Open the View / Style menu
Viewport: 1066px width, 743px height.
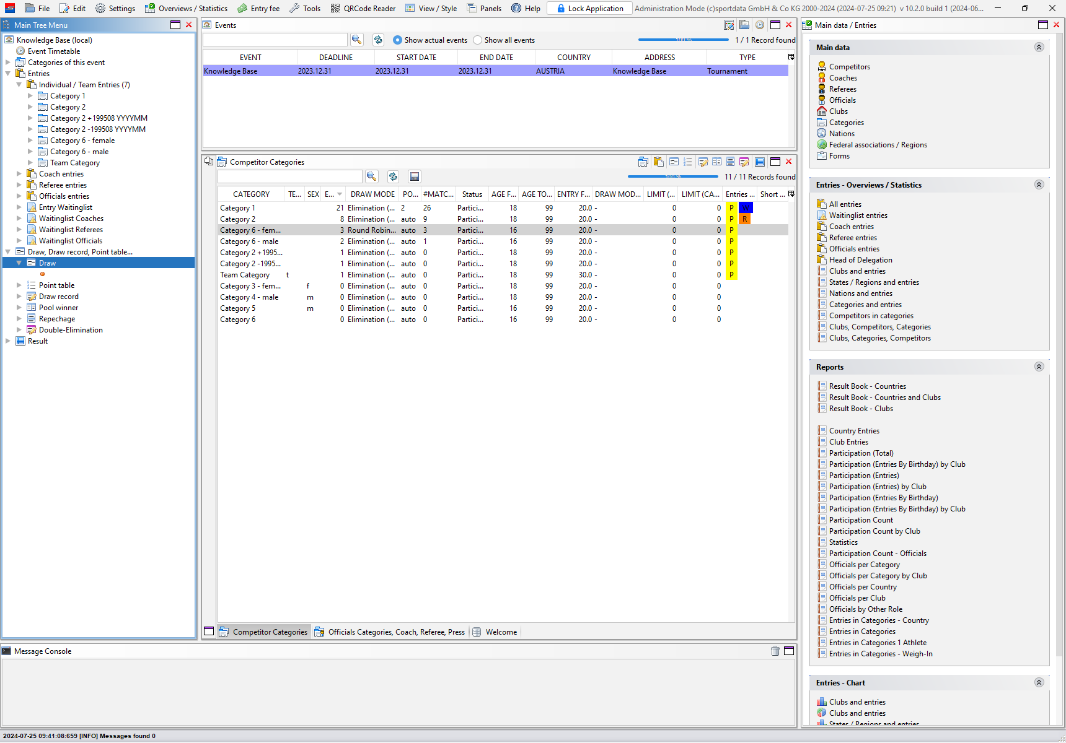click(431, 8)
